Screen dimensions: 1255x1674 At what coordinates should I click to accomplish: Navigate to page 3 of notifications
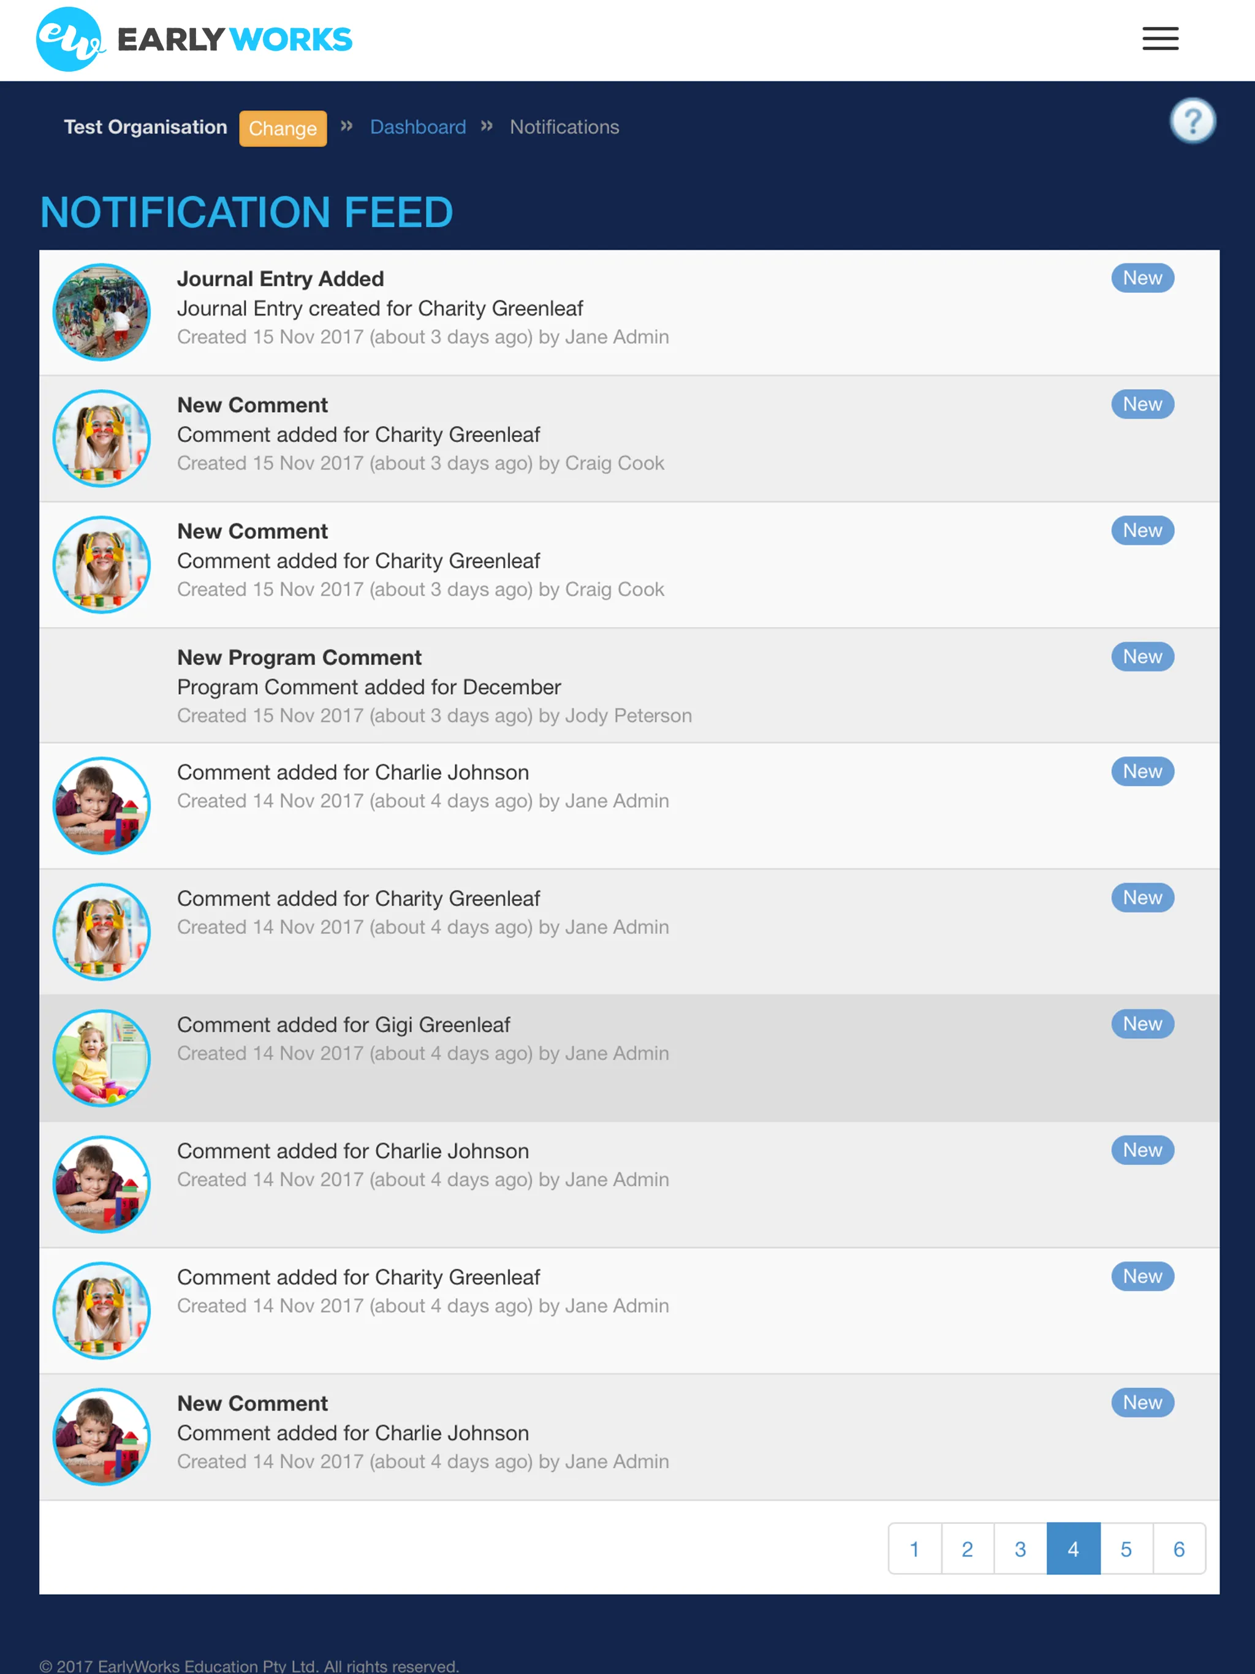coord(1020,1550)
